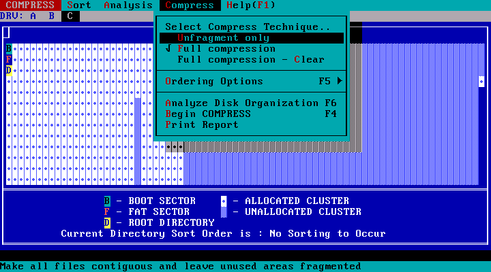Click the D icon in the legend
This screenshot has width=491, height=272.
pos(107,222)
